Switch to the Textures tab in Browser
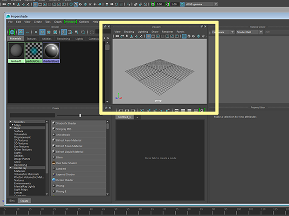The image size is (289, 216). 32,39
